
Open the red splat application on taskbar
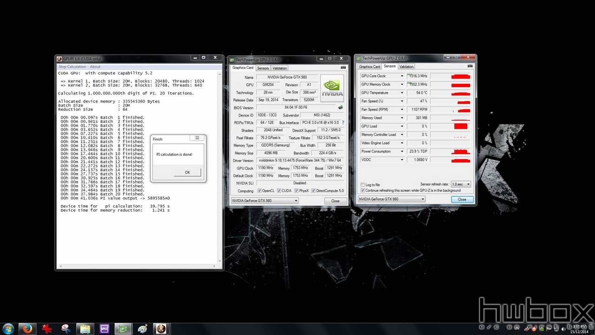pyautogui.click(x=46, y=328)
